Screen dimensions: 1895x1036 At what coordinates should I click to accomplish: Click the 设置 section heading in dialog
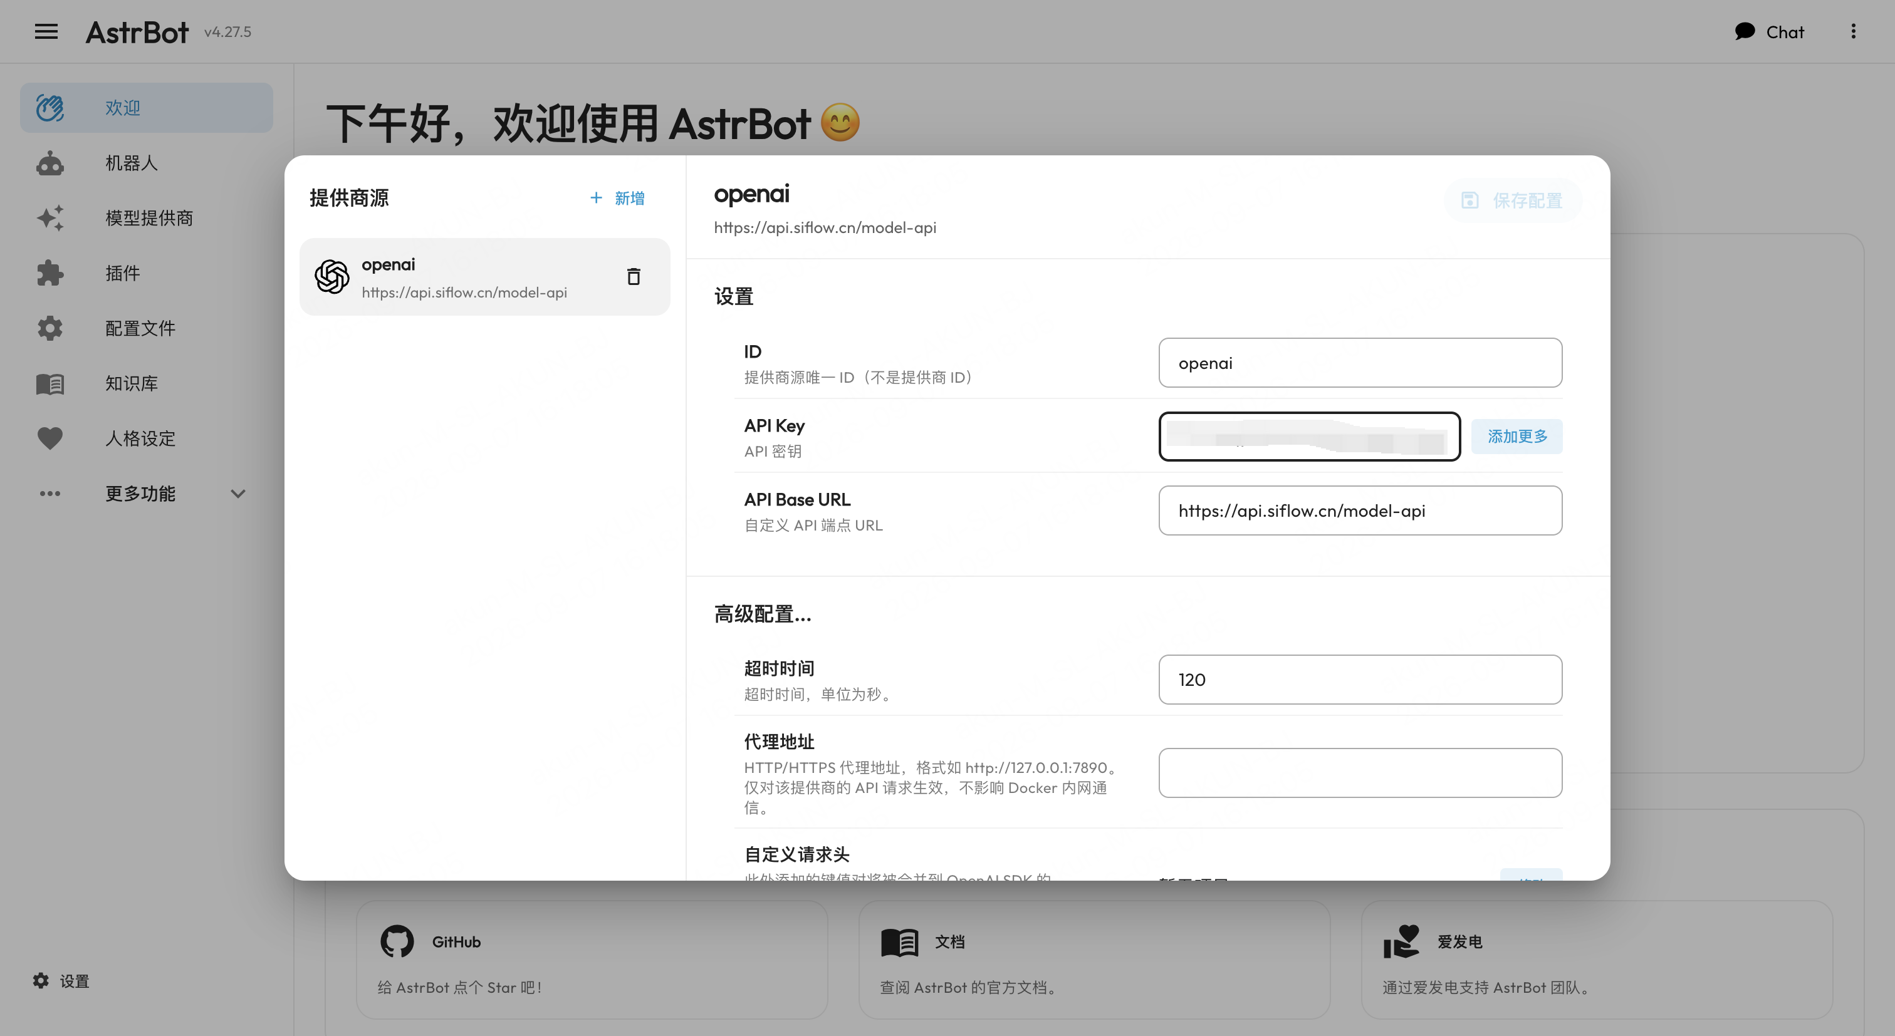[x=734, y=297]
